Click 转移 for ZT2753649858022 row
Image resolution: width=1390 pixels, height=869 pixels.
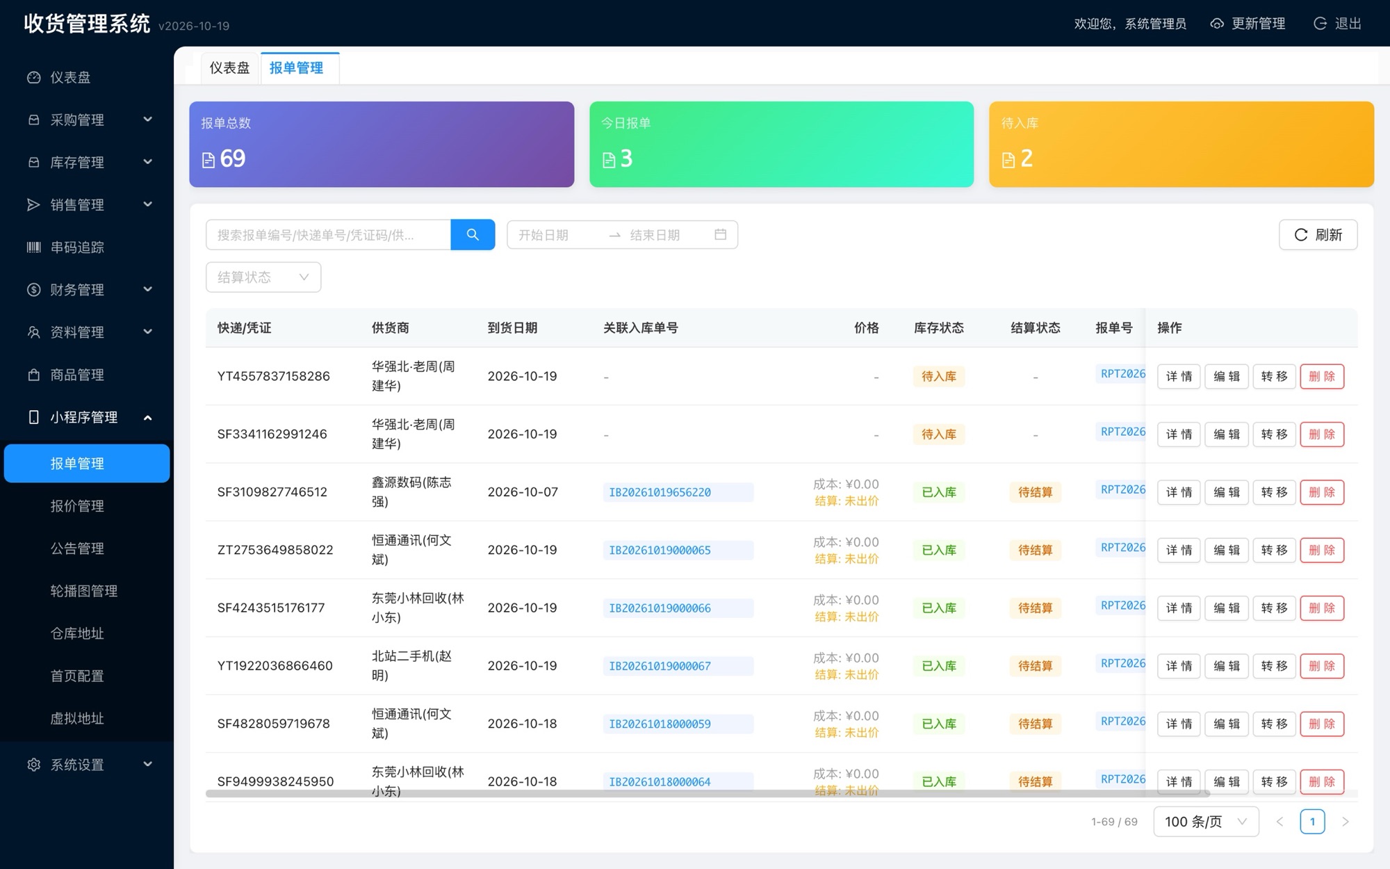1274,550
